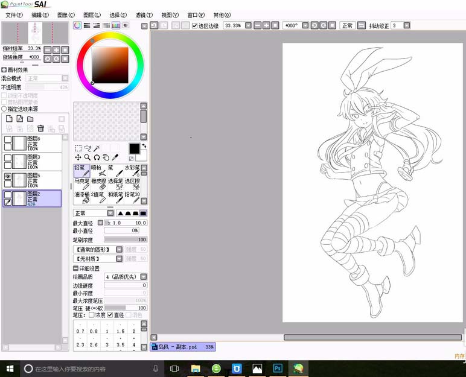Disable pressure 直径 checkbox
The width and height of the screenshot is (466, 377).
tap(110, 315)
